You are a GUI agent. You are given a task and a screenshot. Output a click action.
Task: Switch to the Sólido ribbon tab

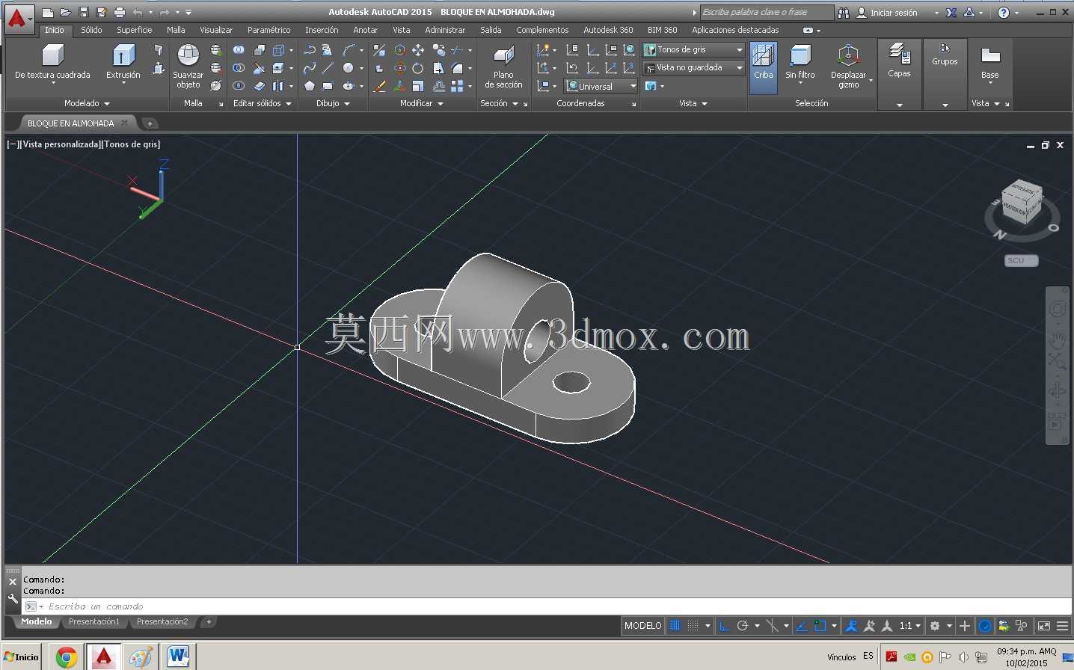click(91, 30)
